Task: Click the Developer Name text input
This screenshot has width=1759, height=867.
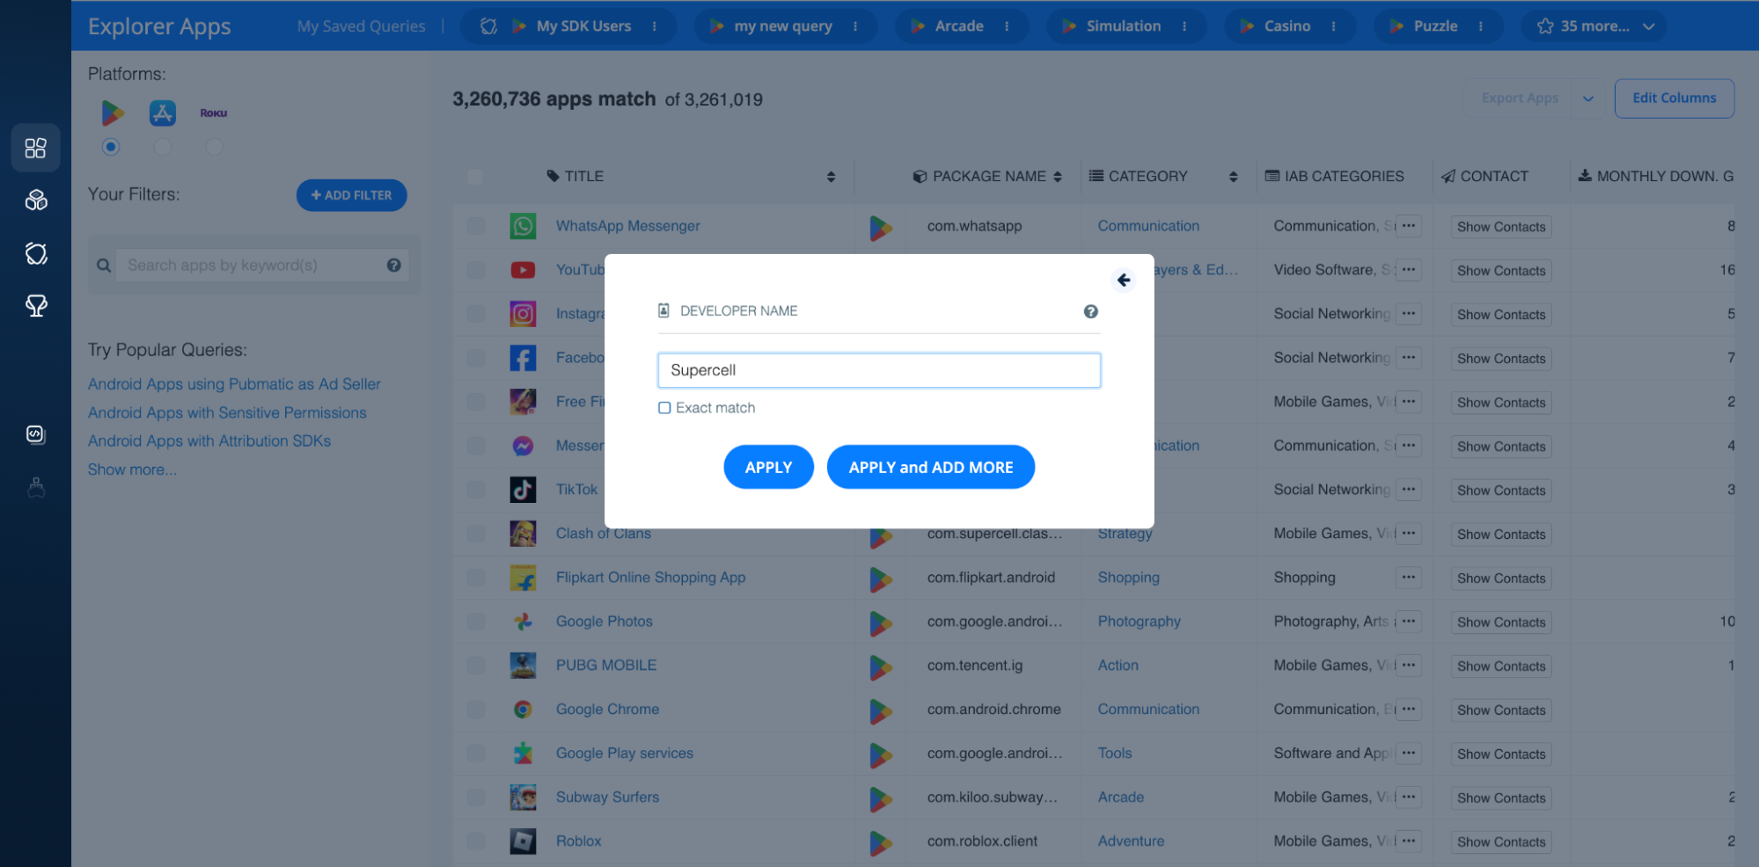Action: (x=879, y=370)
